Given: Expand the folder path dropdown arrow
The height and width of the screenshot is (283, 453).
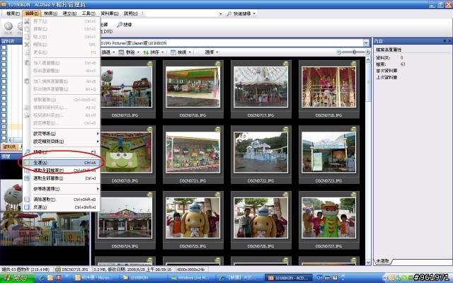Looking at the screenshot, I should (366, 43).
